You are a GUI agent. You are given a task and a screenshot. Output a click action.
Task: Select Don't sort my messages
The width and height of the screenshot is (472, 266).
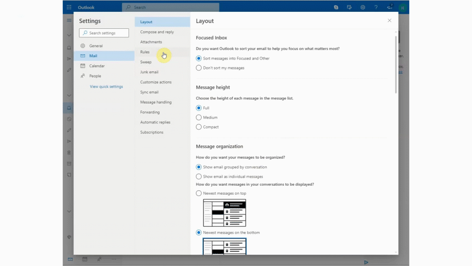pos(199,68)
